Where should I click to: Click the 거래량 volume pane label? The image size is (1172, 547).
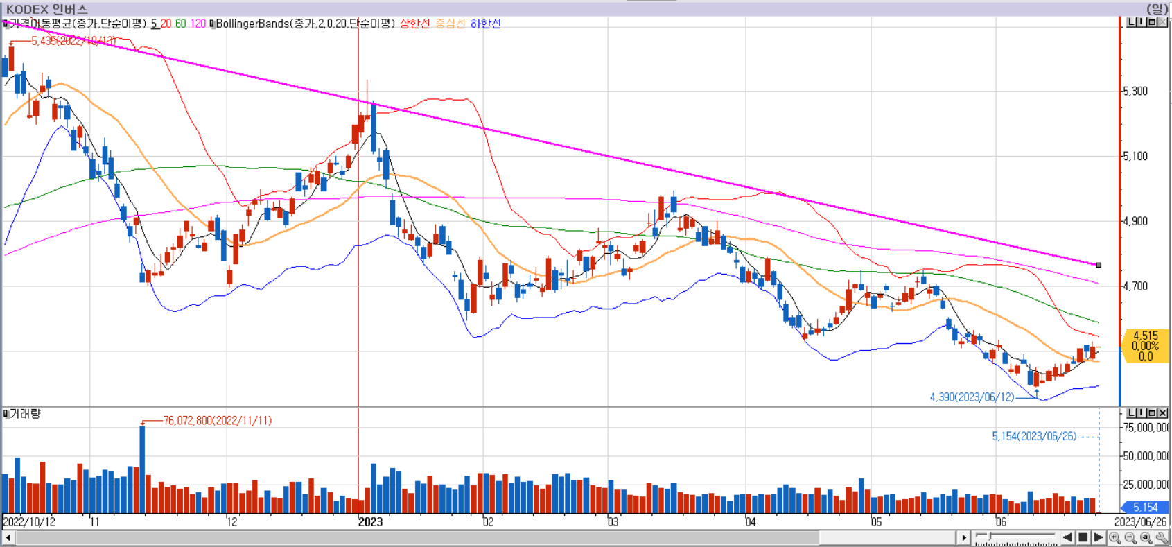pos(25,414)
